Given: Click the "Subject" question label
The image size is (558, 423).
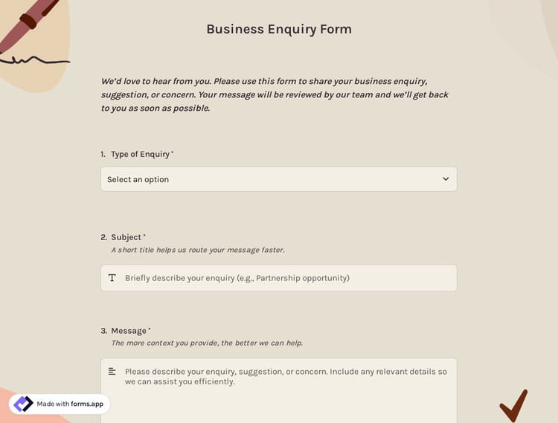Looking at the screenshot, I should (126, 237).
